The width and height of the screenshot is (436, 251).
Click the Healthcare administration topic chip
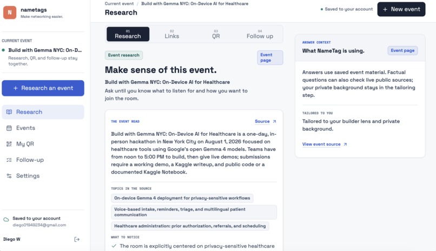tap(190, 226)
